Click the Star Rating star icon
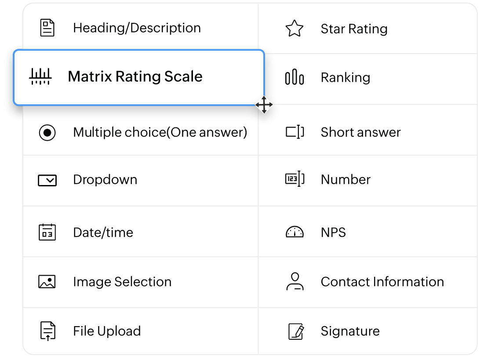This screenshot has width=480, height=356. [295, 29]
